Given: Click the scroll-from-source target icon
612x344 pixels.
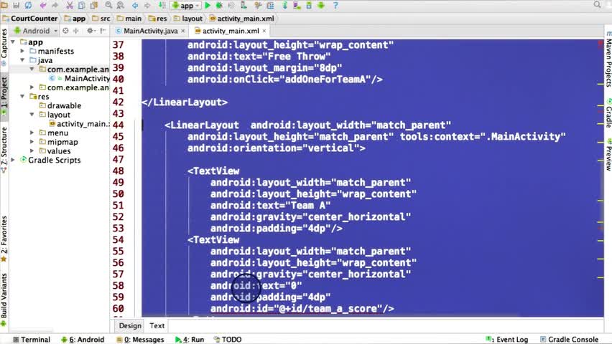Looking at the screenshot, I should 65,30.
